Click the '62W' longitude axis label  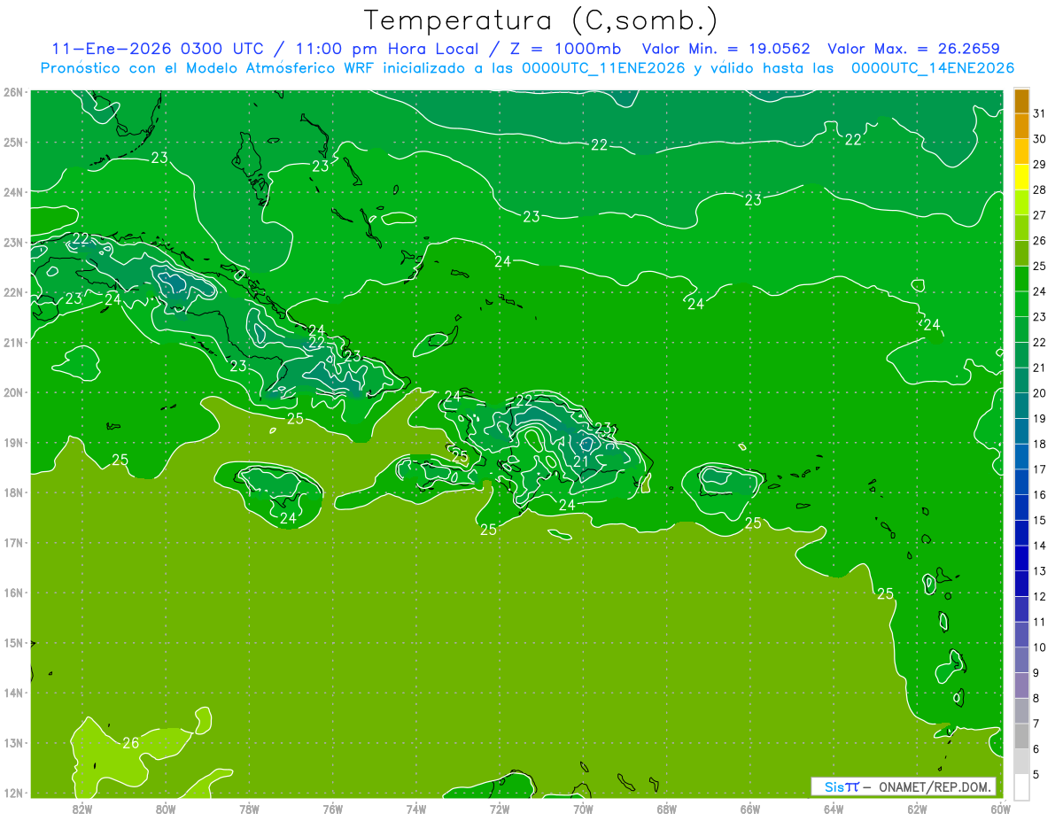point(917,809)
